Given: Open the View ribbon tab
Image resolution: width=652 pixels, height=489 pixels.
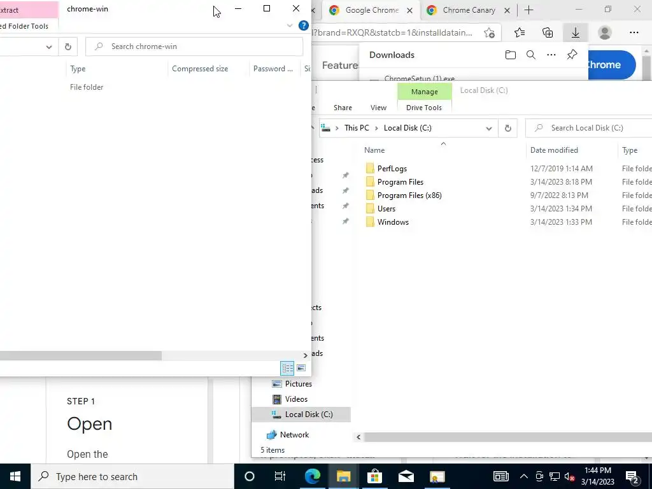Looking at the screenshot, I should [x=378, y=107].
